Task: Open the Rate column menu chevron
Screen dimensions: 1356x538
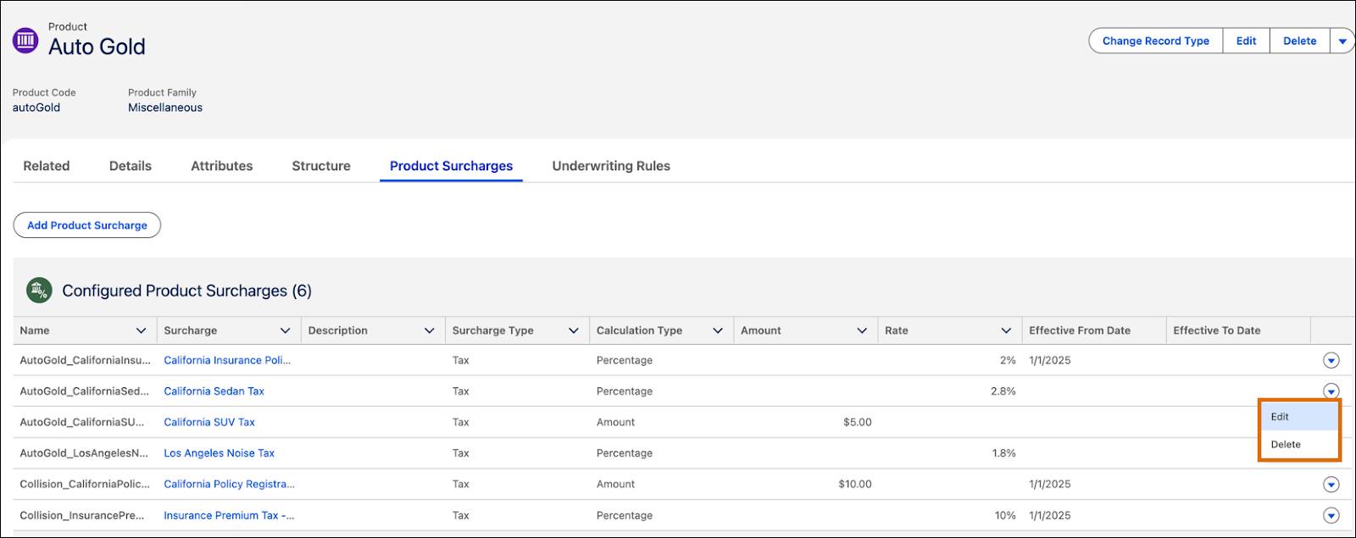Action: point(1006,330)
